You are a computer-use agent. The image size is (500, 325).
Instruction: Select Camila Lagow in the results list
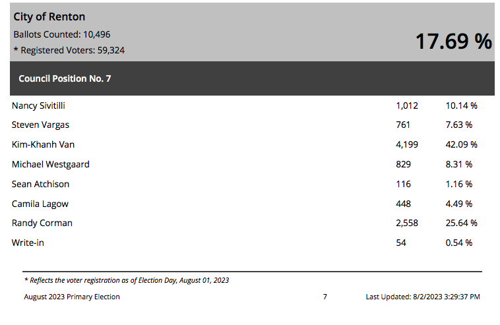[x=40, y=204]
